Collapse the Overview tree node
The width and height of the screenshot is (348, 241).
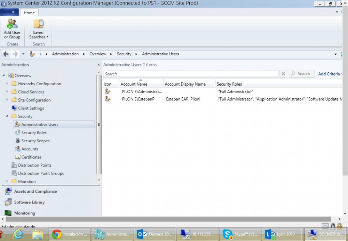(3, 75)
